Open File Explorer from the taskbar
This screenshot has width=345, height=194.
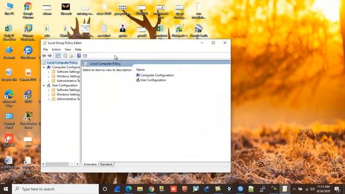[x=140, y=189]
